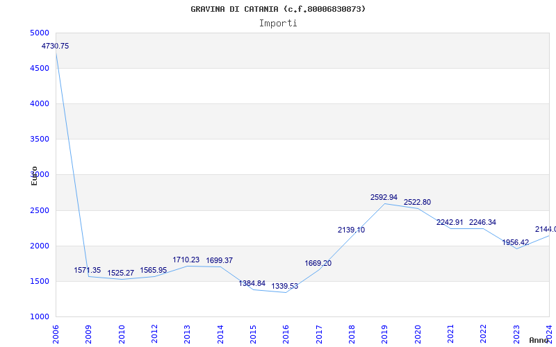Select the 2242.91 data label

(450, 222)
